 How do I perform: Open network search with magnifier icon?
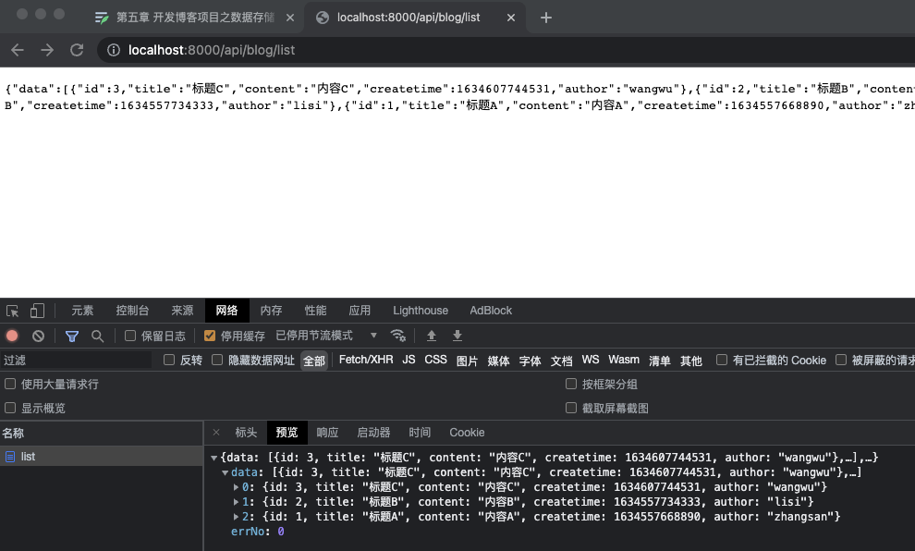tap(97, 336)
